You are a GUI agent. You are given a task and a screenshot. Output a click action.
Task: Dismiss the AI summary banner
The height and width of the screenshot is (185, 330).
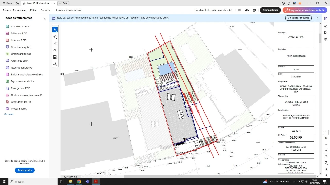pyautogui.click(x=318, y=18)
